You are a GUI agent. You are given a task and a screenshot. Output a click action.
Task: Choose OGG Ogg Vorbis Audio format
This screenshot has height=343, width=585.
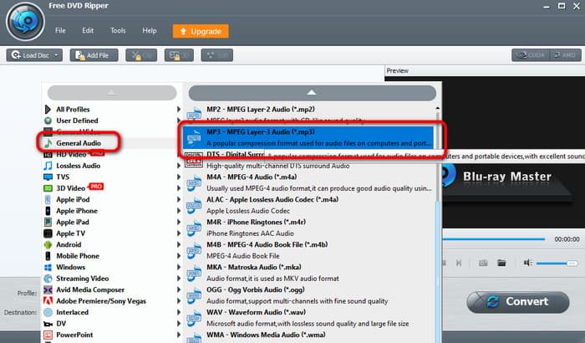point(310,295)
